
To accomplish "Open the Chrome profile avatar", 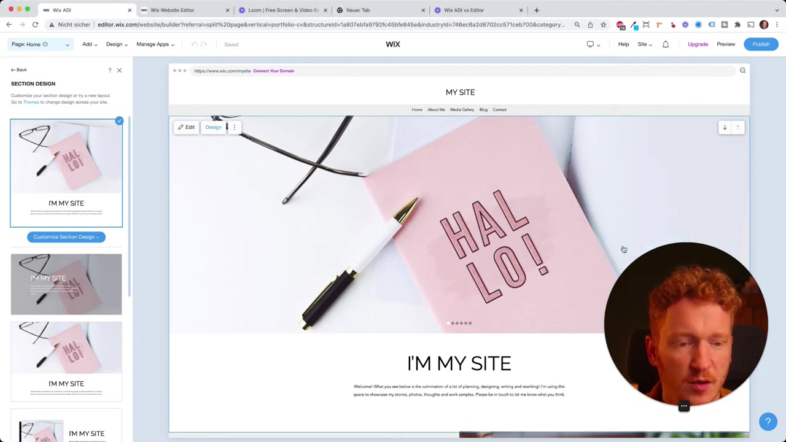I will point(764,25).
